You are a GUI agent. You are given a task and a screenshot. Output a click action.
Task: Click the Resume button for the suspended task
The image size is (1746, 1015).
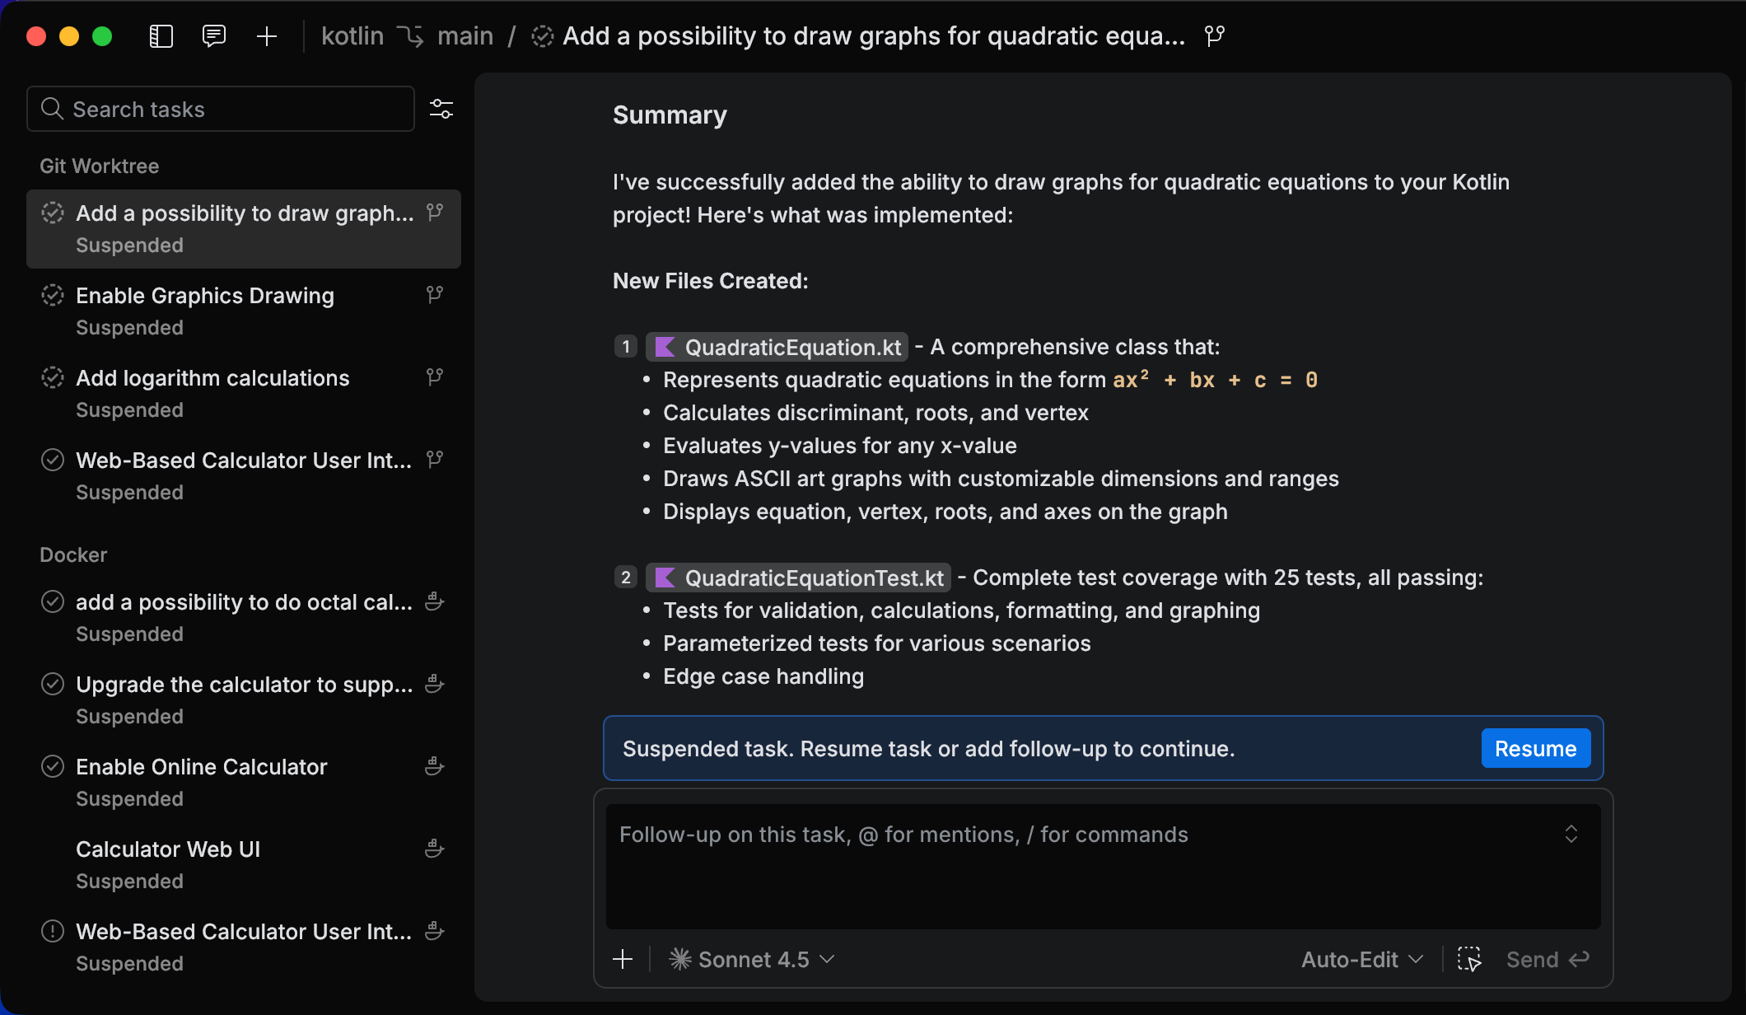(1534, 748)
